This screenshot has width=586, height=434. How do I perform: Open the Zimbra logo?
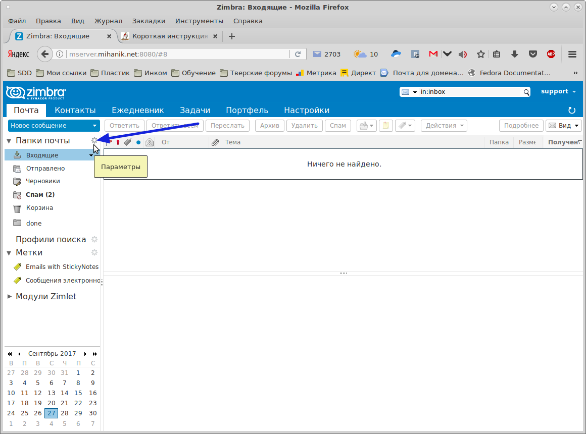(x=36, y=92)
